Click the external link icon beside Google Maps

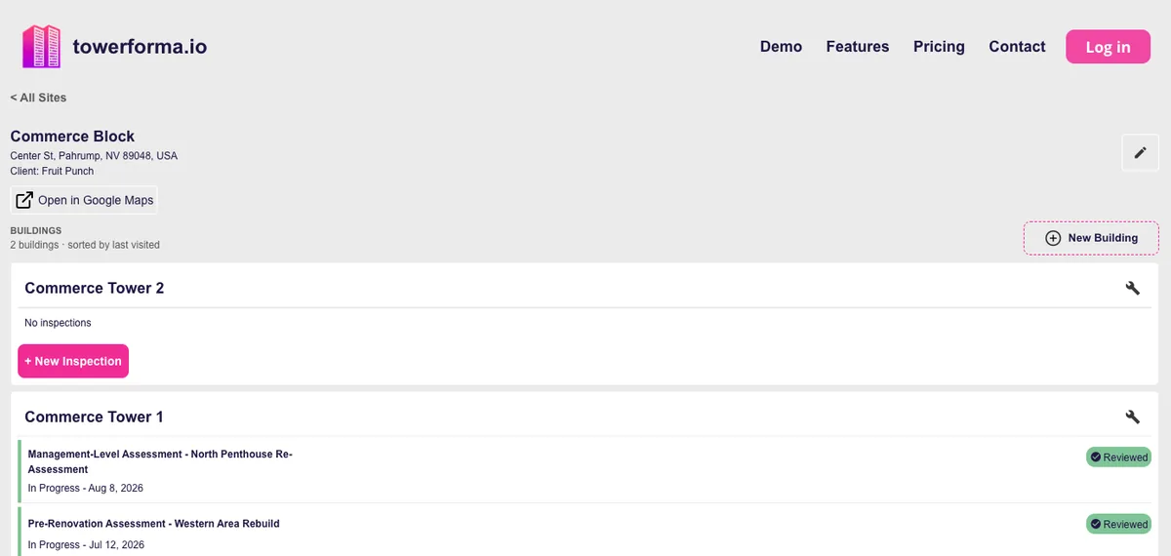24,200
